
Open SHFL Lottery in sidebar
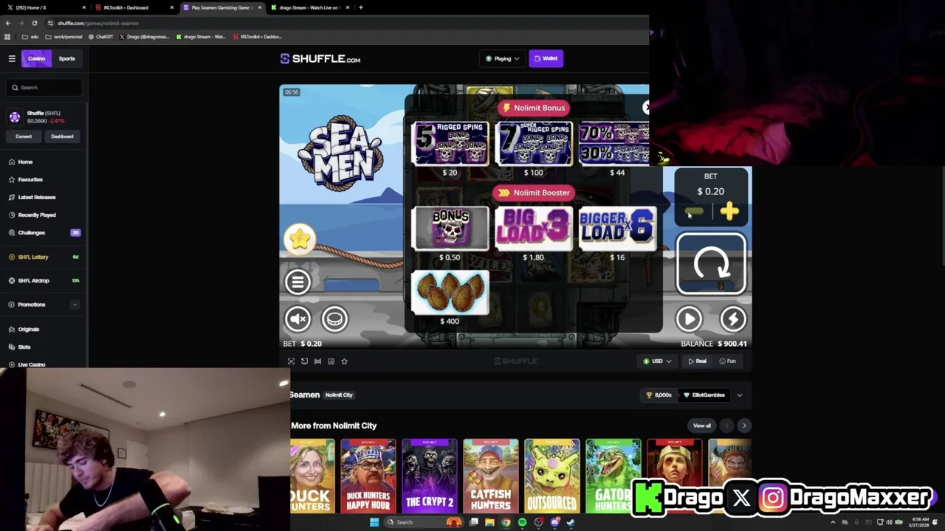point(43,257)
